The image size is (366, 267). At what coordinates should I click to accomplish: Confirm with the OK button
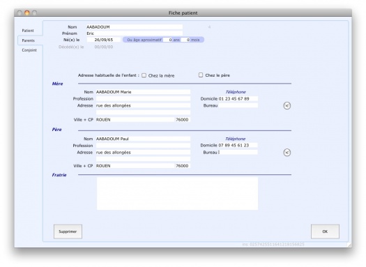[x=325, y=231]
